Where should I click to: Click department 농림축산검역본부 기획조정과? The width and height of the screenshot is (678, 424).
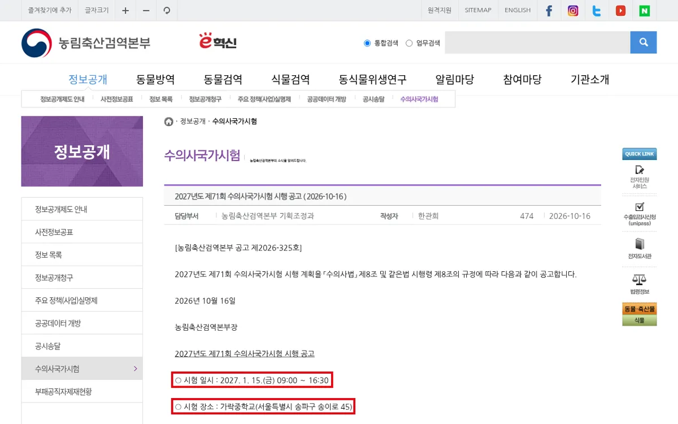pyautogui.click(x=268, y=216)
